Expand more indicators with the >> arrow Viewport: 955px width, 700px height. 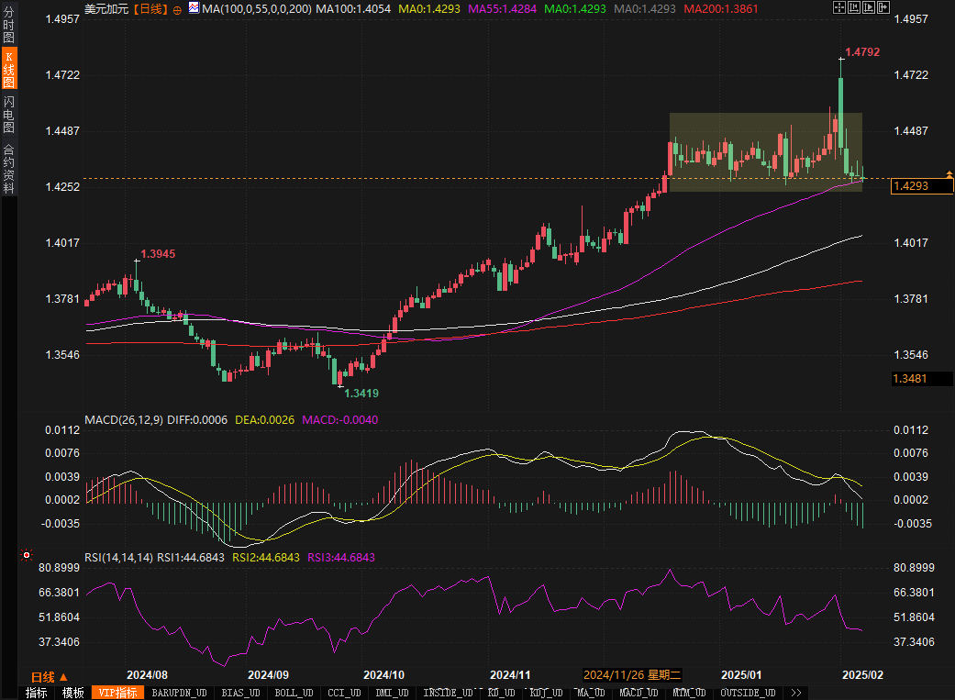pos(795,693)
